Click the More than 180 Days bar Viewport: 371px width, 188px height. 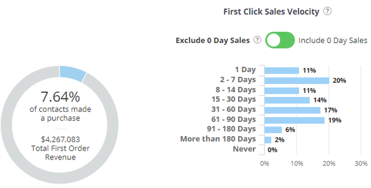(x=268, y=140)
